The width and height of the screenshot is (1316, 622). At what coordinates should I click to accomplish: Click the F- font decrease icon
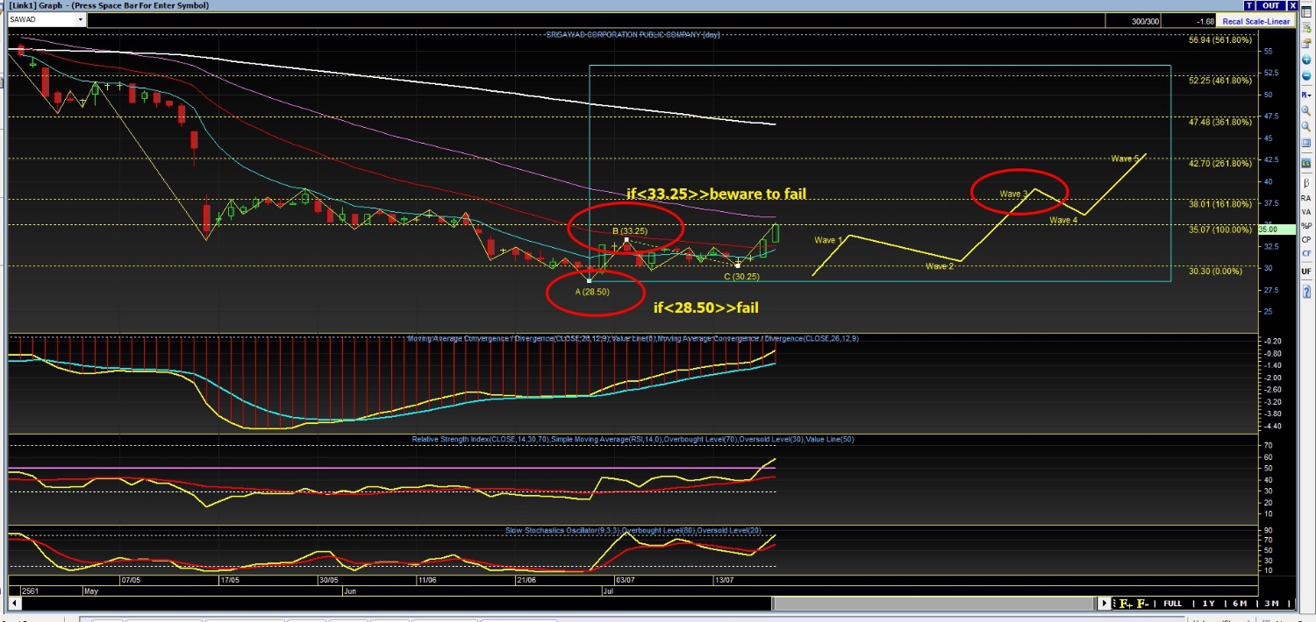tap(1143, 604)
